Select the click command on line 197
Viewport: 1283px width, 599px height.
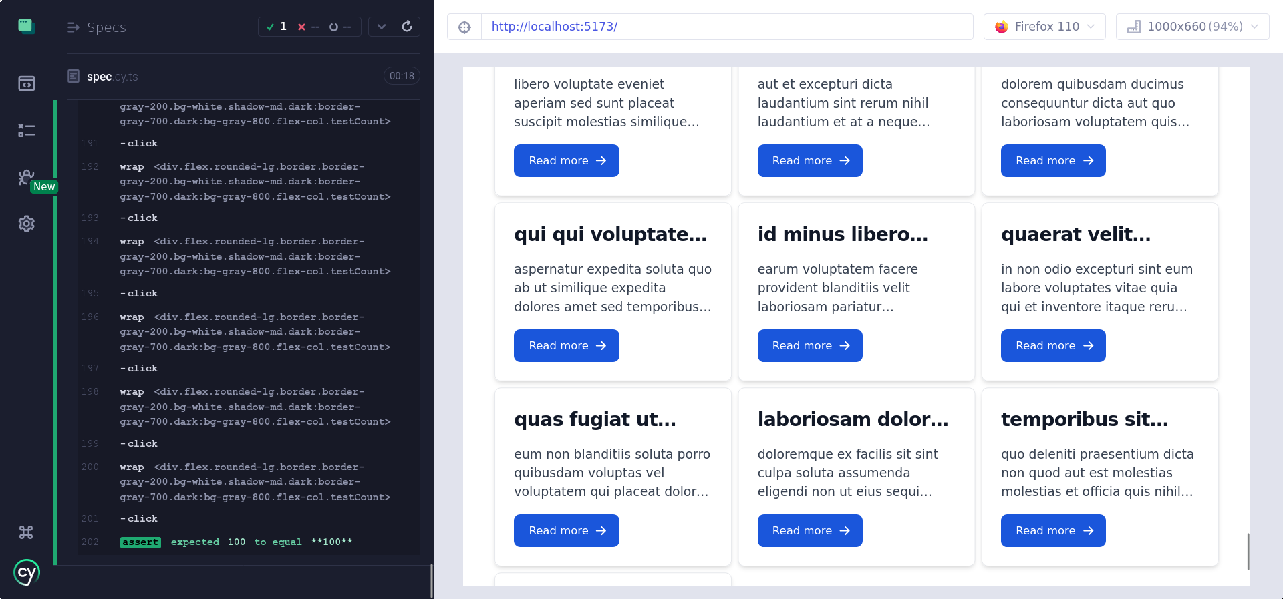coord(249,368)
